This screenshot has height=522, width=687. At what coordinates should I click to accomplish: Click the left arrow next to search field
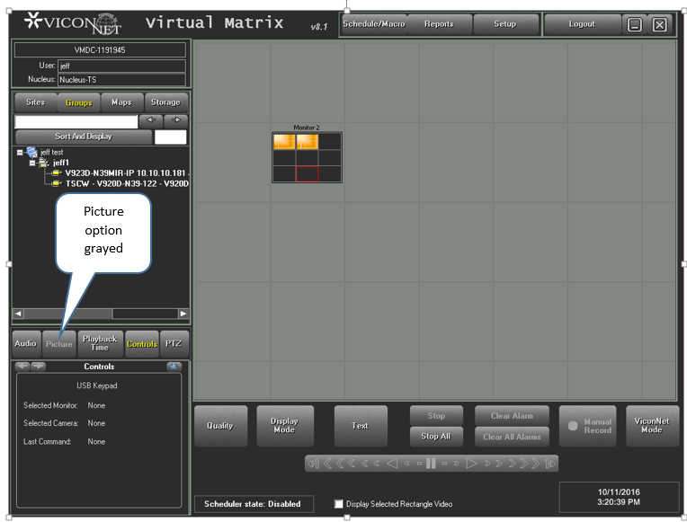pos(152,120)
